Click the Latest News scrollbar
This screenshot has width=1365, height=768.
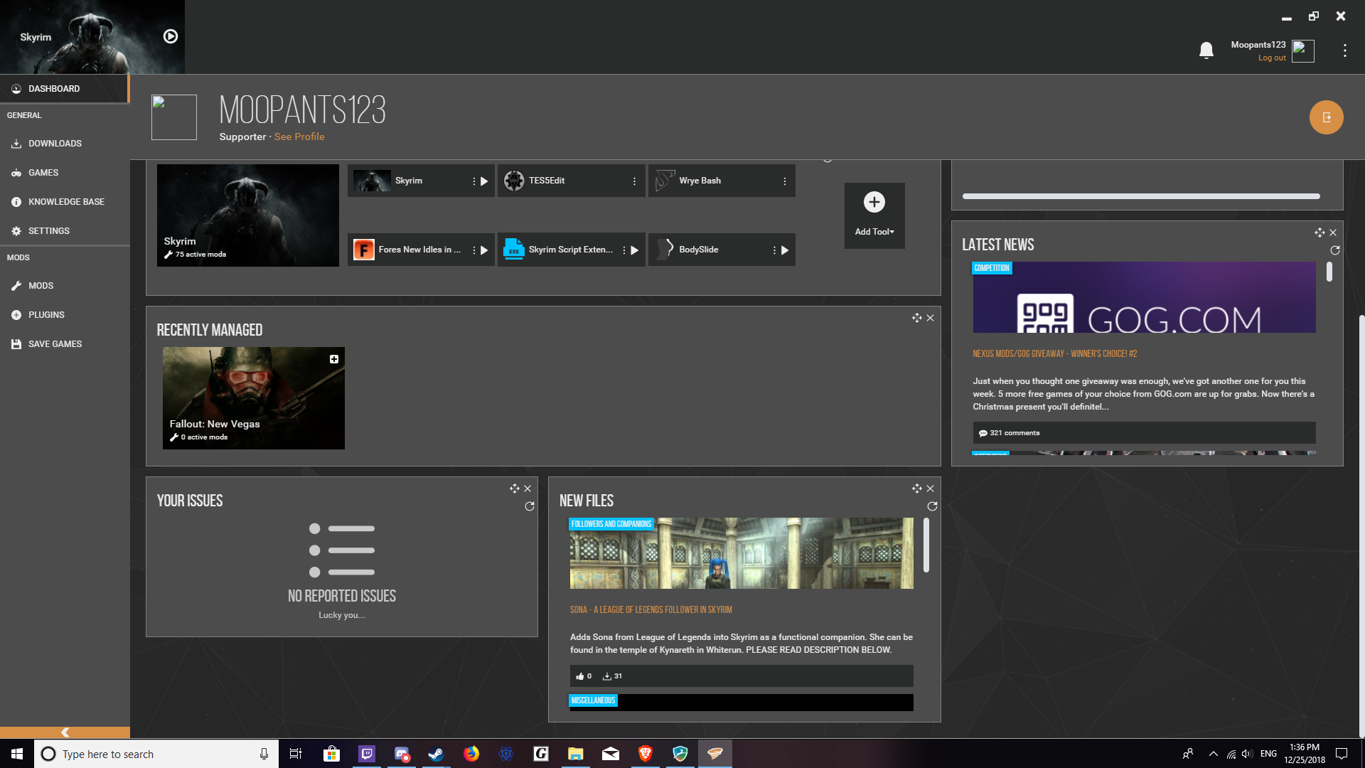[1329, 272]
